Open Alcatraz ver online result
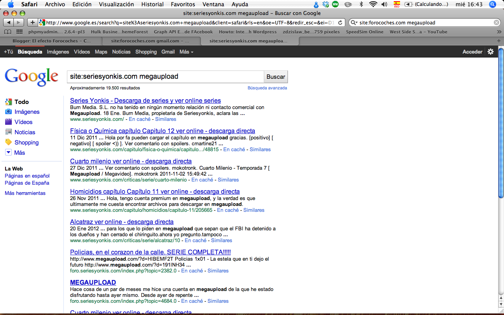The width and height of the screenshot is (504, 315). pos(122,222)
